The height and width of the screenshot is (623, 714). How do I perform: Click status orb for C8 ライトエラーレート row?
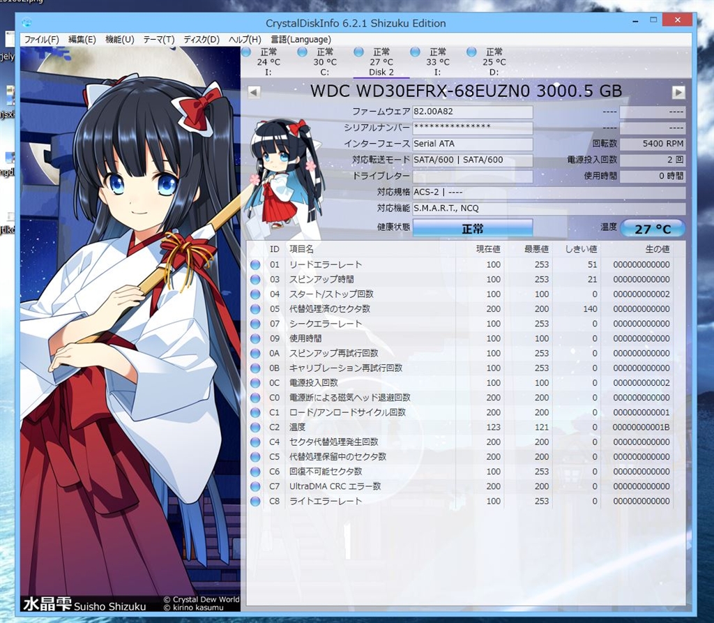point(255,502)
